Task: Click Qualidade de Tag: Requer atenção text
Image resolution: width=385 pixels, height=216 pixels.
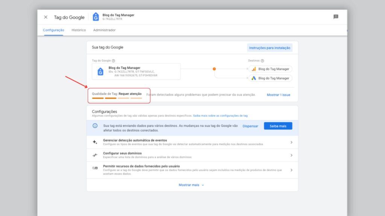Action: tap(117, 94)
